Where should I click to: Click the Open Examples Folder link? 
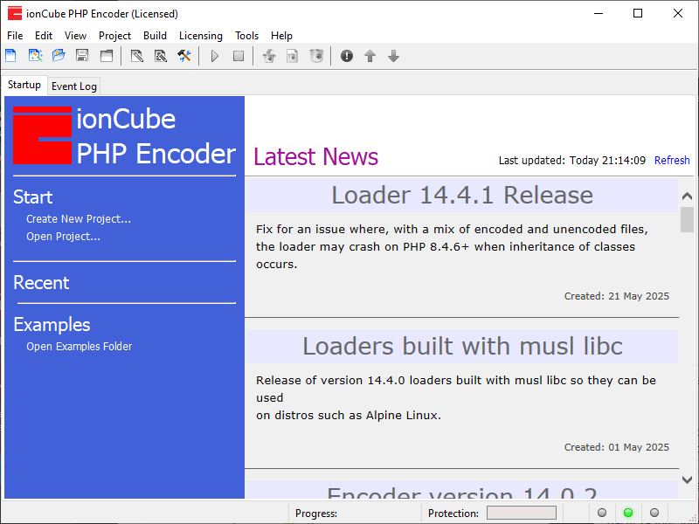tap(79, 347)
